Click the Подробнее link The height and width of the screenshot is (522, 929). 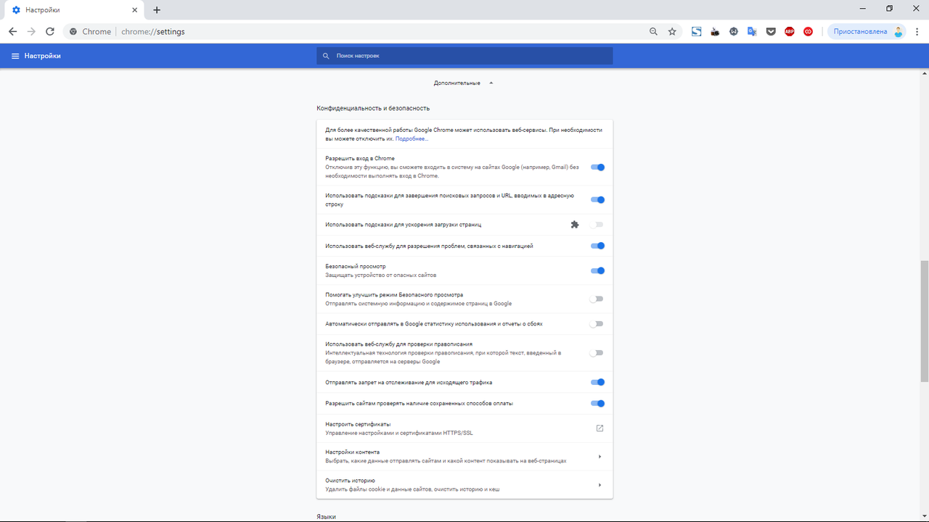point(412,138)
